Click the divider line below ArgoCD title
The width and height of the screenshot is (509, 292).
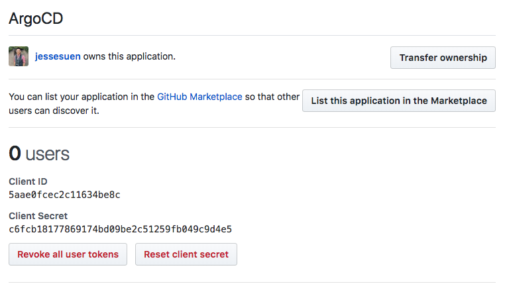tap(252, 35)
